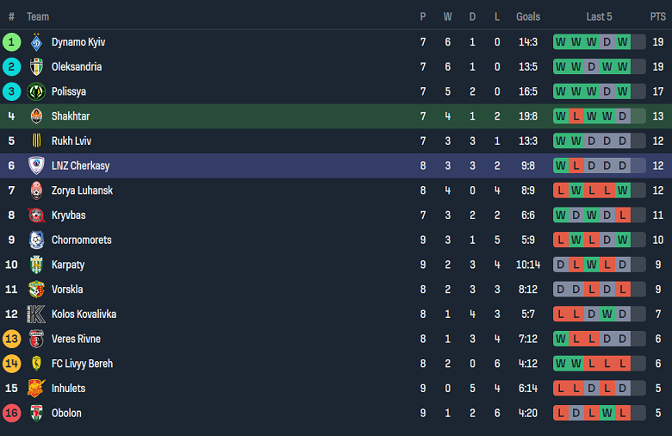Click the Polissya club badge
Screen dimensions: 672x436
36,92
